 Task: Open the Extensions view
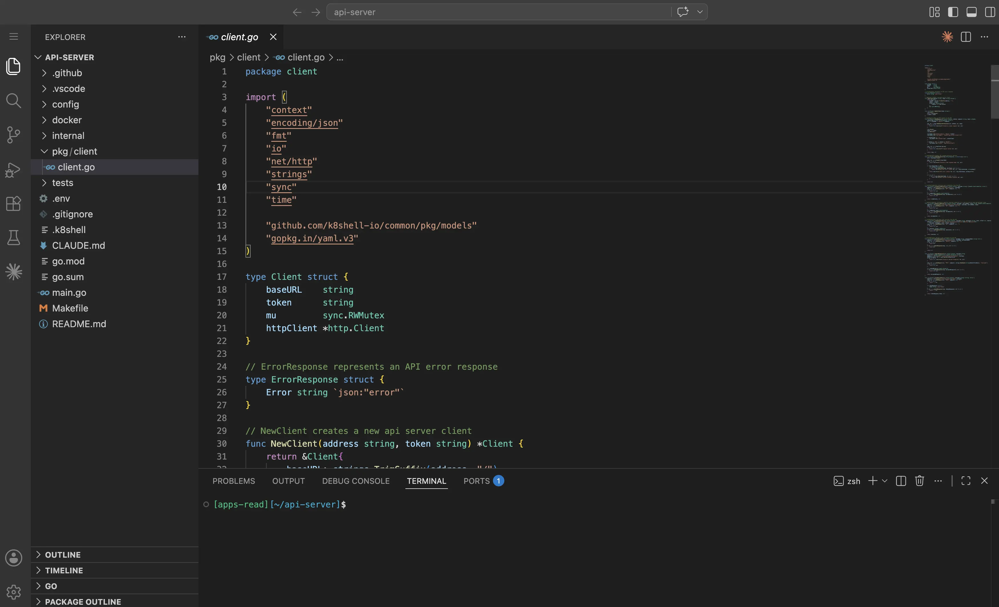point(13,204)
